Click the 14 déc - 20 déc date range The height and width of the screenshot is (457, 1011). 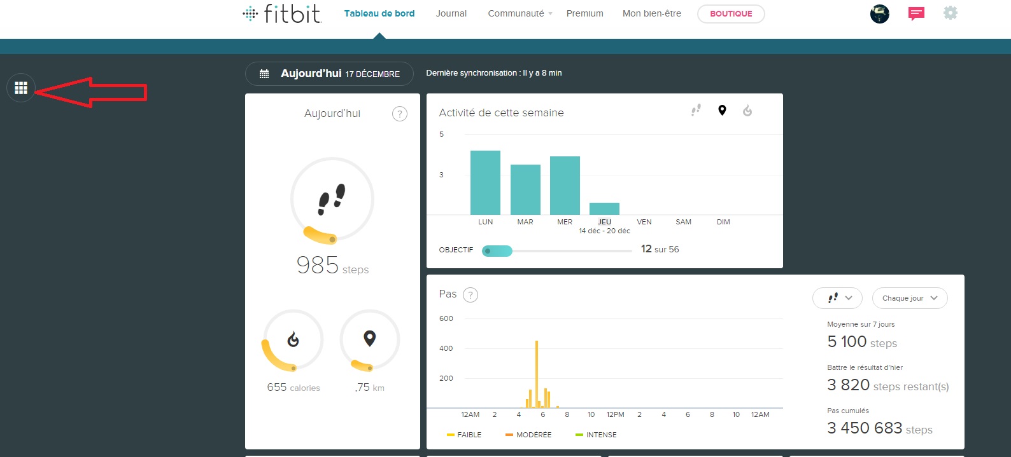pos(604,231)
